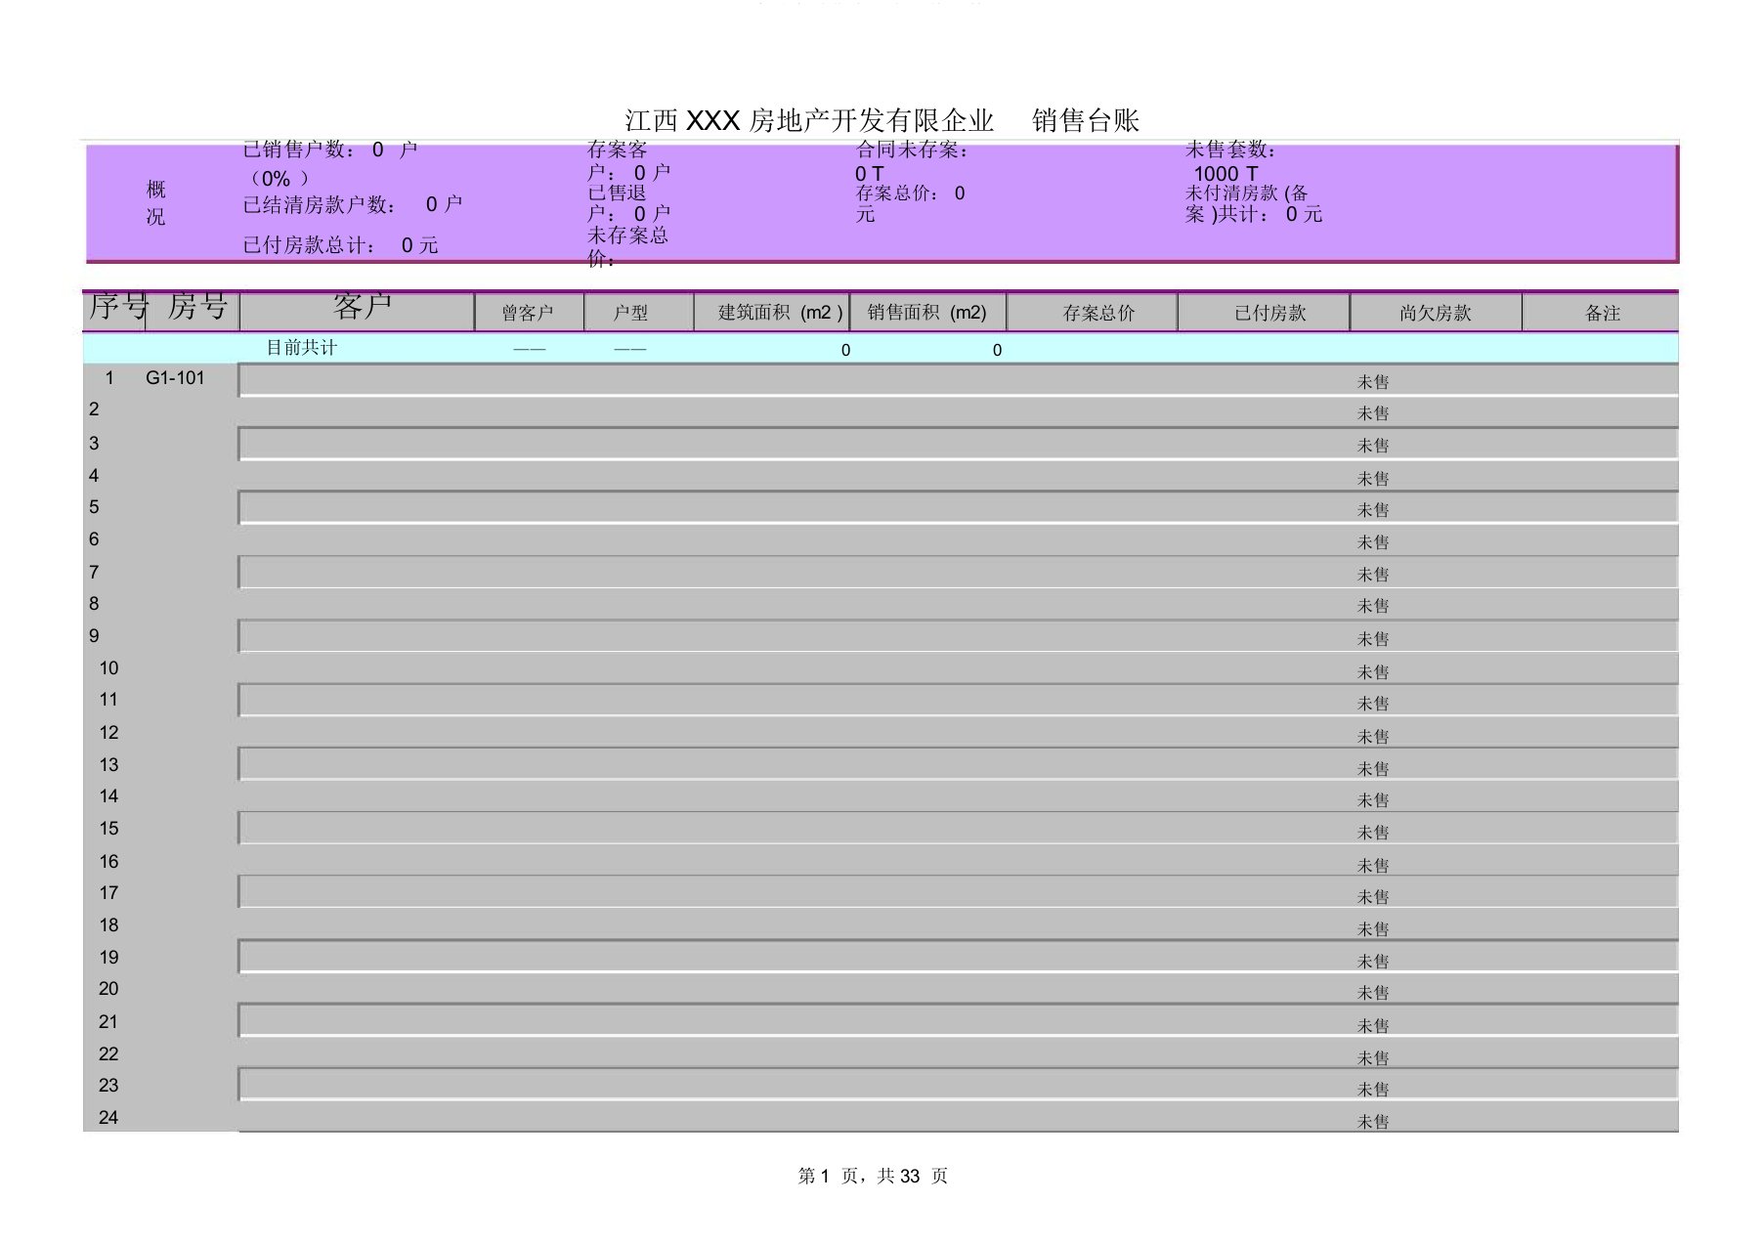Image resolution: width=1763 pixels, height=1245 pixels.
Task: Click 未售 status in row 15
Action: click(x=1373, y=833)
